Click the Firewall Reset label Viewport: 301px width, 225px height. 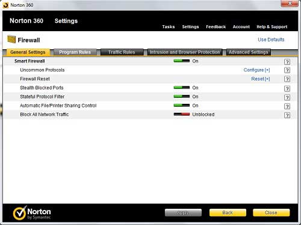[x=35, y=79]
